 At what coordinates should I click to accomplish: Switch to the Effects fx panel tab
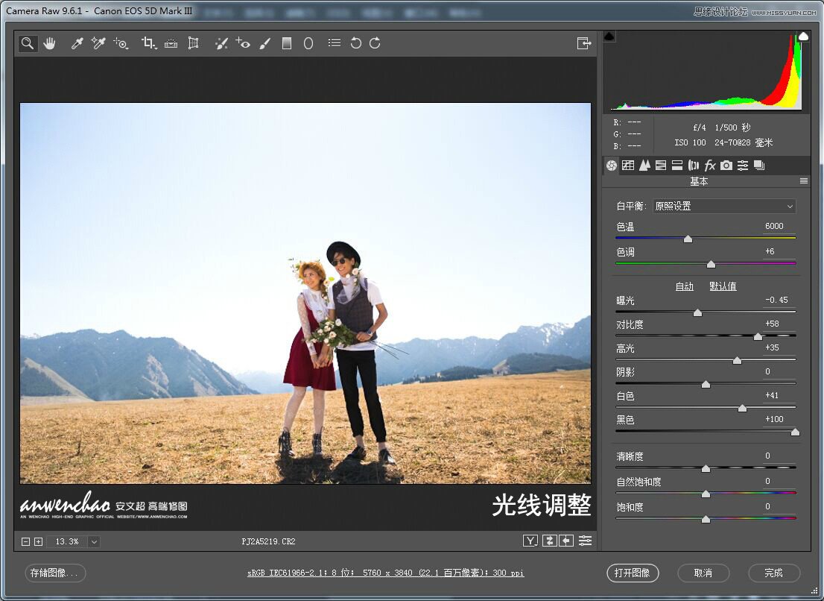[x=710, y=166]
